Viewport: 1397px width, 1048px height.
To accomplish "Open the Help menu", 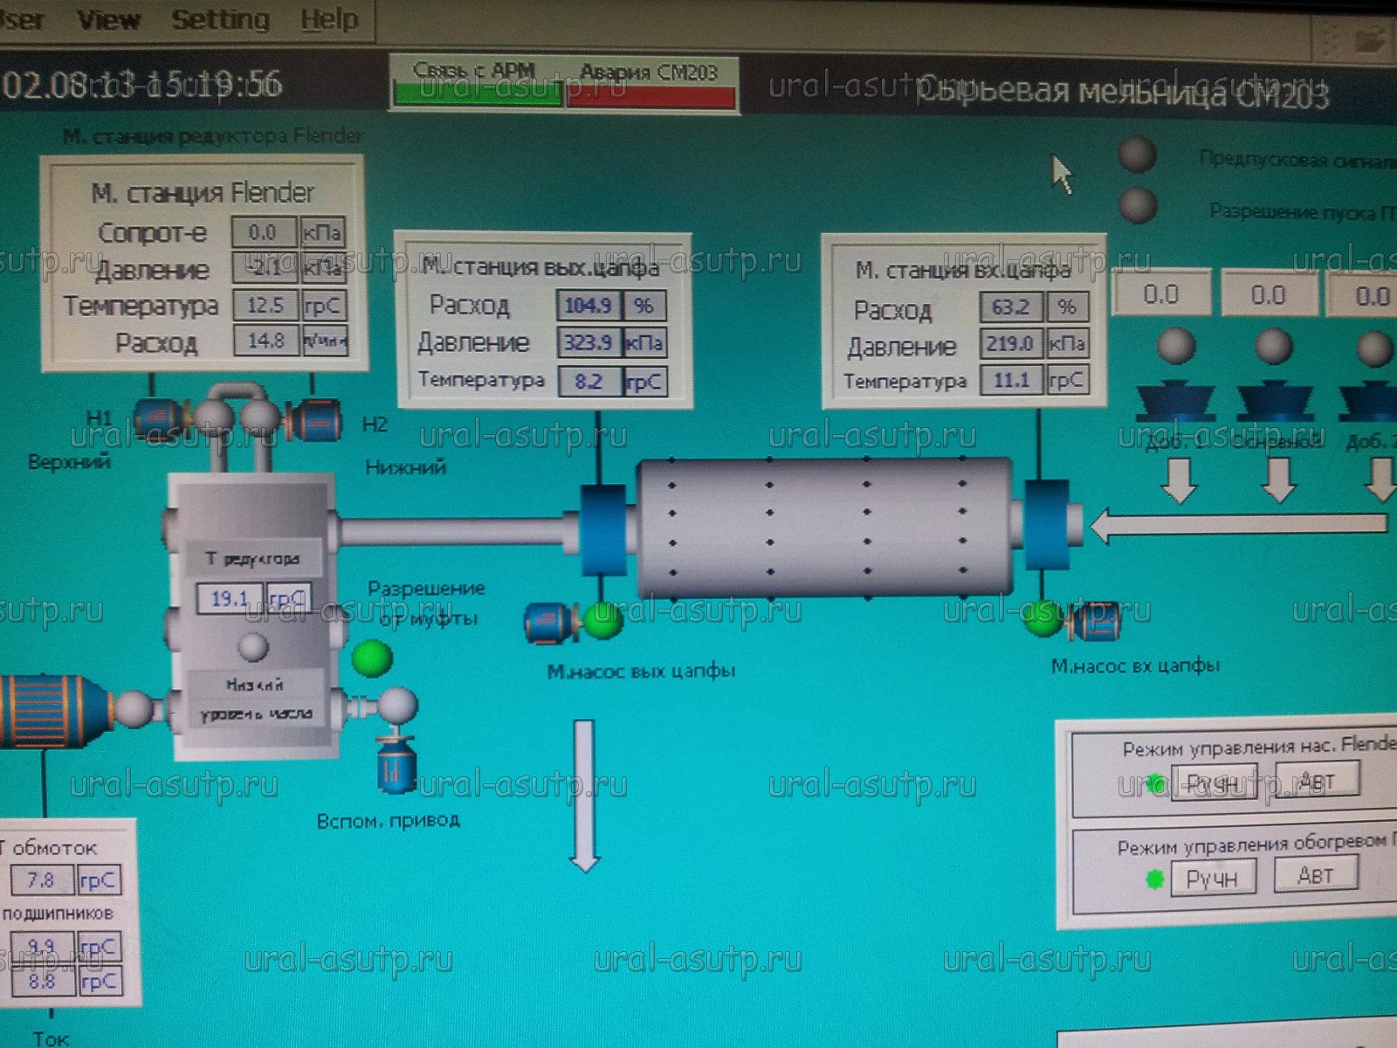I will point(329,19).
